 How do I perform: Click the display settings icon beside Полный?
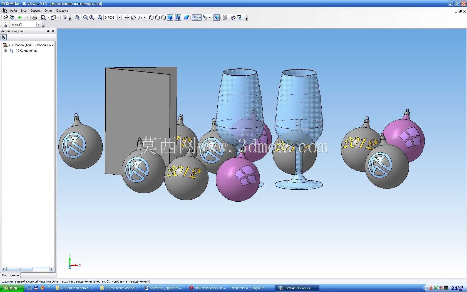6,25
